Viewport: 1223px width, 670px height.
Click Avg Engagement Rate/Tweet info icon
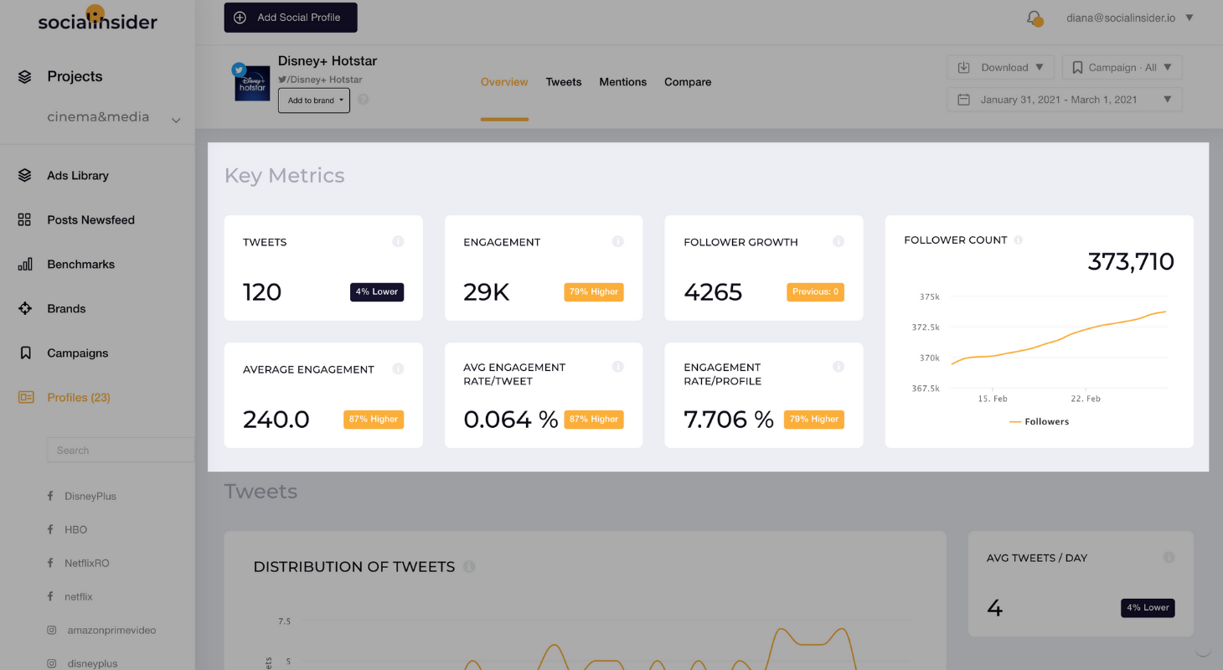[617, 366]
